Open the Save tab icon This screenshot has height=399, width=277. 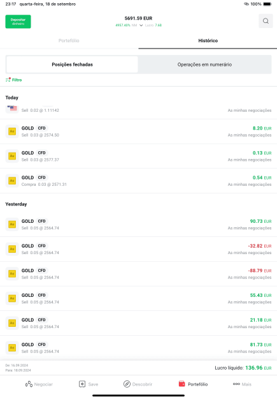pos(82,384)
